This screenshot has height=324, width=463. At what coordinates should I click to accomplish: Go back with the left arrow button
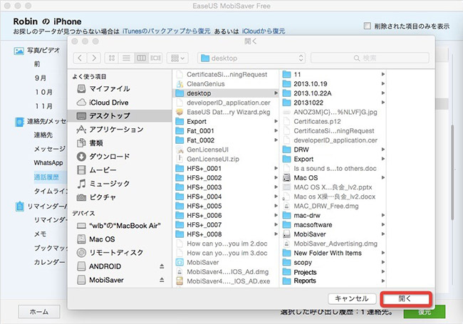pyautogui.click(x=80, y=58)
